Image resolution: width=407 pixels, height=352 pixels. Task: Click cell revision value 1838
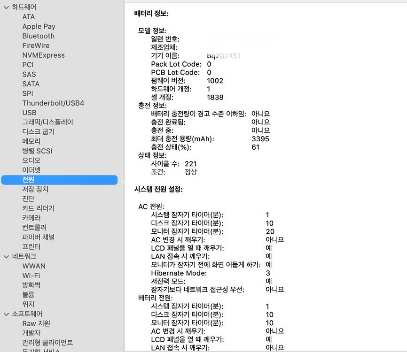215,97
